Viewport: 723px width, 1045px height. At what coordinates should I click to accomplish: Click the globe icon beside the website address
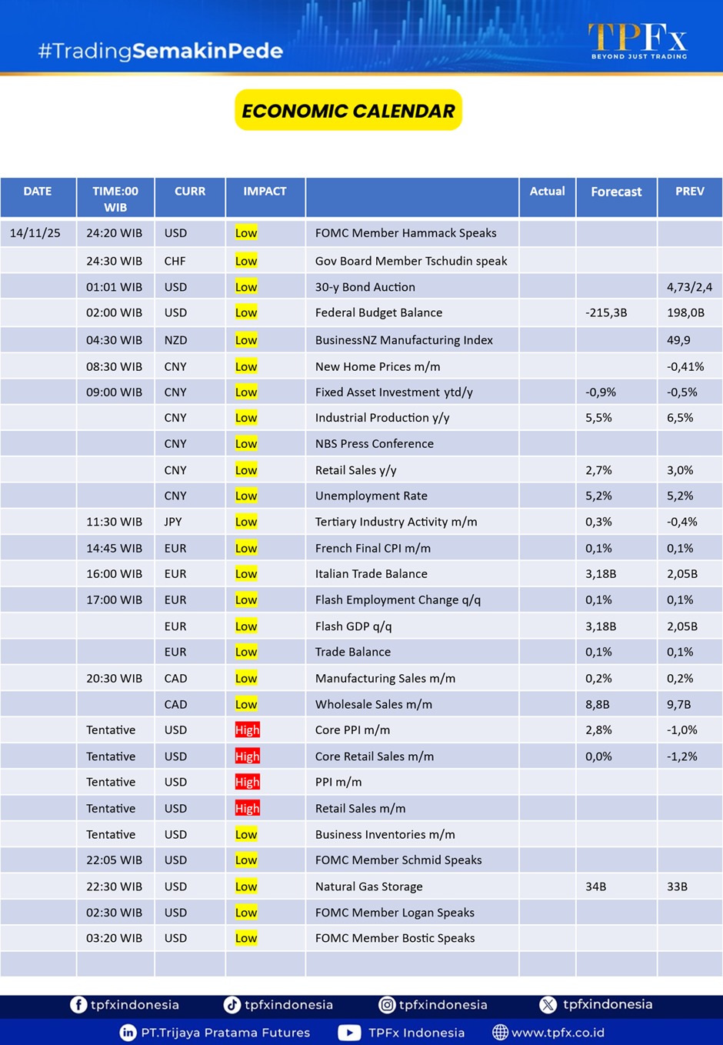500,1033
